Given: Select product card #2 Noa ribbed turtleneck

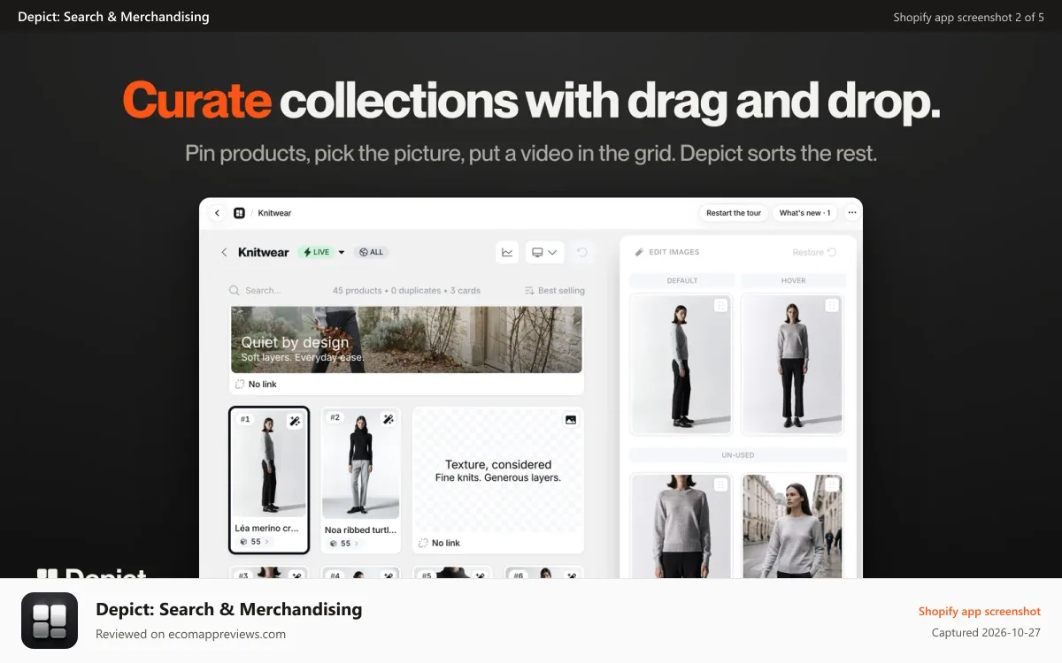Looking at the screenshot, I should (x=360, y=480).
